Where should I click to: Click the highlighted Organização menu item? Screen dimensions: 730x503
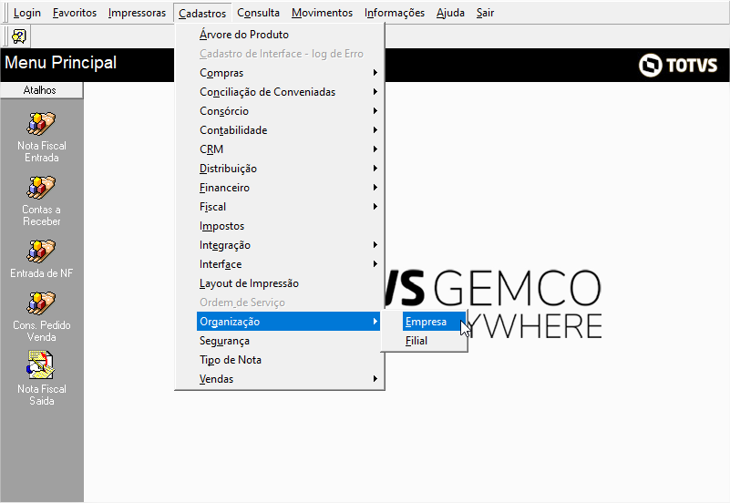(289, 322)
